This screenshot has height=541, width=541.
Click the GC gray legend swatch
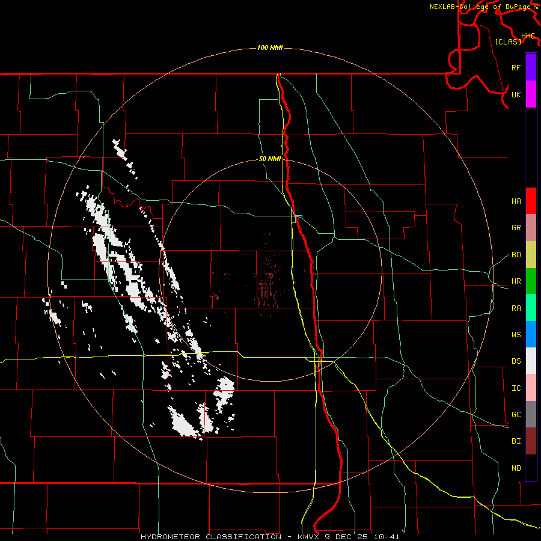click(531, 414)
